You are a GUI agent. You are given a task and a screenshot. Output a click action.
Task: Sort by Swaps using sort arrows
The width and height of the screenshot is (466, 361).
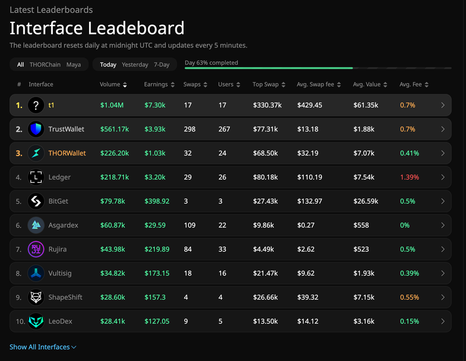(205, 85)
